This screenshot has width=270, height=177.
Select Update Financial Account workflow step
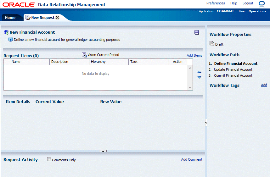233,69
